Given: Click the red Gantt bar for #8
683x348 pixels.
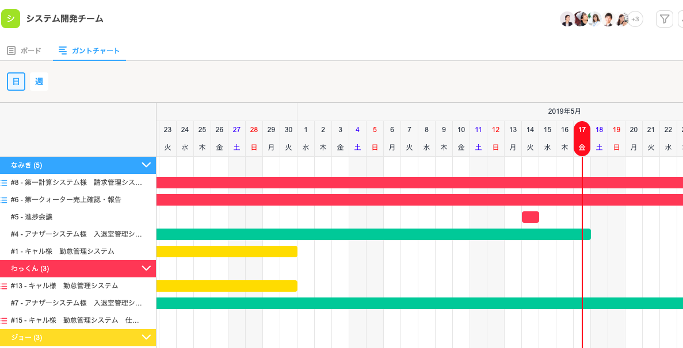Looking at the screenshot, I should [x=419, y=183].
